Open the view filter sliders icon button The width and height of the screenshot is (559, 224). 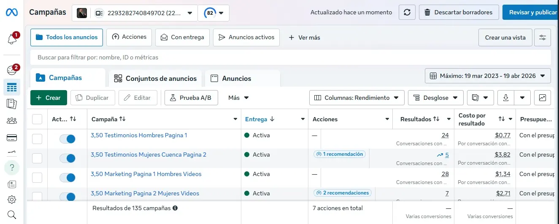[x=543, y=37]
